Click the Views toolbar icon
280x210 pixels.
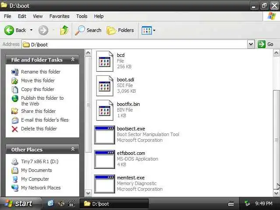(147, 30)
